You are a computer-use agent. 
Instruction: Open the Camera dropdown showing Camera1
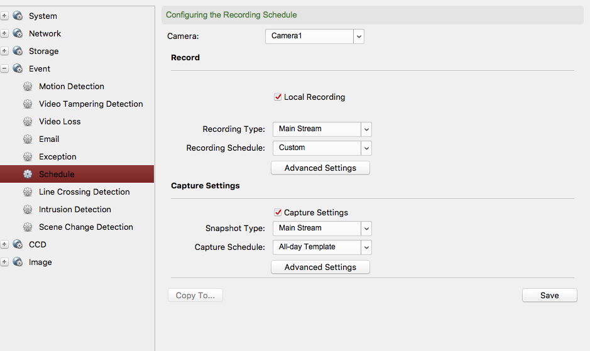pos(314,36)
